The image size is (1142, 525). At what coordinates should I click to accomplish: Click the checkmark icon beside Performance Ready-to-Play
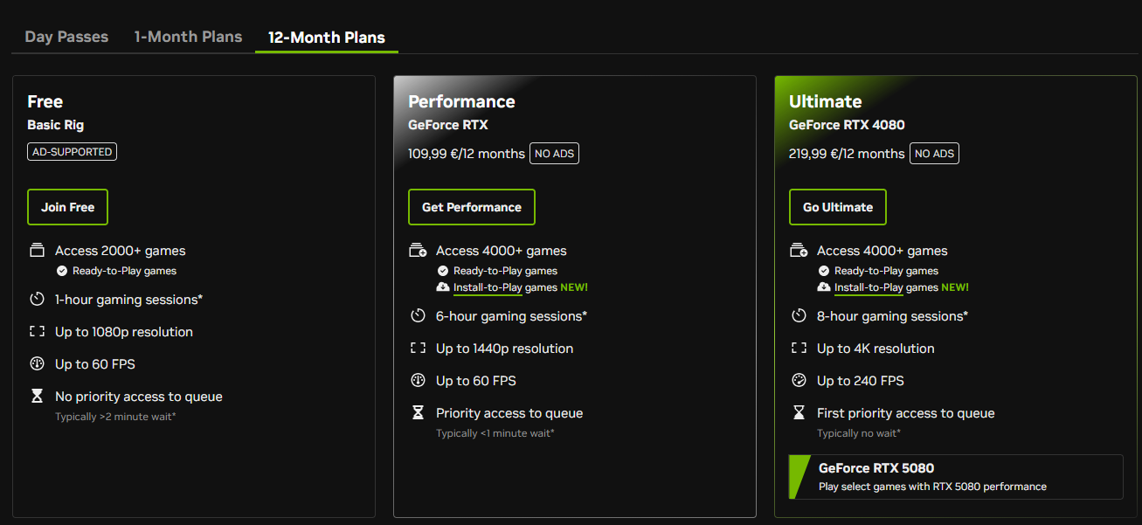(443, 271)
